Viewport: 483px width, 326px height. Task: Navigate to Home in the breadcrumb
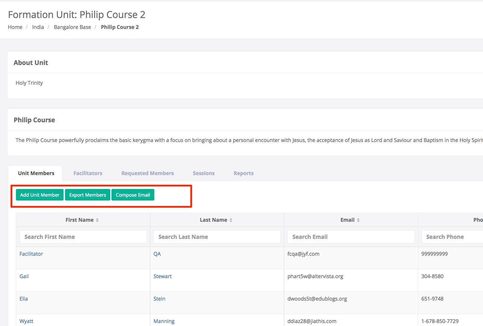(x=15, y=27)
